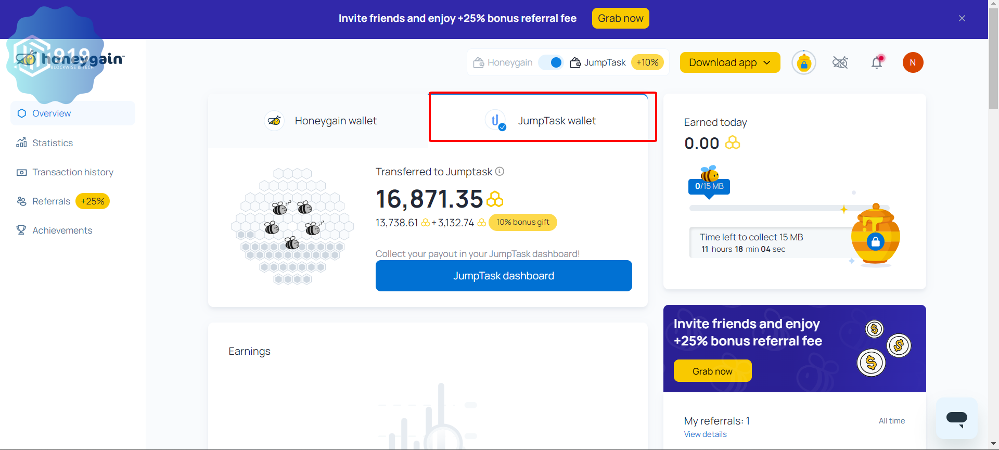Select the JumpTask wallet tab
Screen dimensions: 999x450
click(x=539, y=121)
